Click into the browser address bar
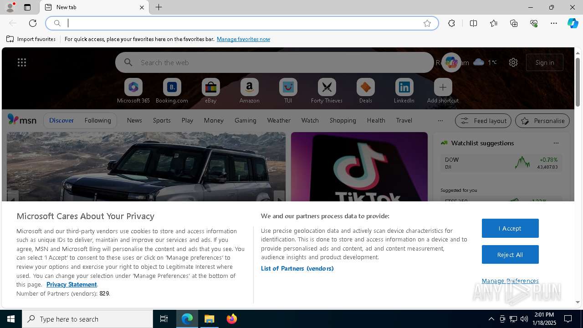 (241, 23)
